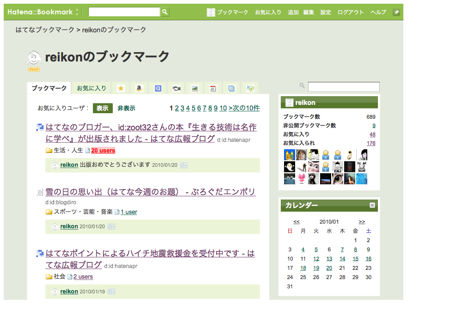This screenshot has height=329, width=451.
Task: Click the soldier figure avatar
Action: [x=302, y=167]
